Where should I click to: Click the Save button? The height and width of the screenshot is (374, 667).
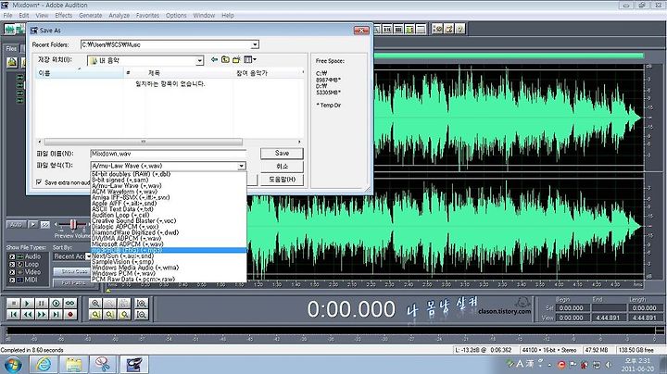pyautogui.click(x=282, y=153)
